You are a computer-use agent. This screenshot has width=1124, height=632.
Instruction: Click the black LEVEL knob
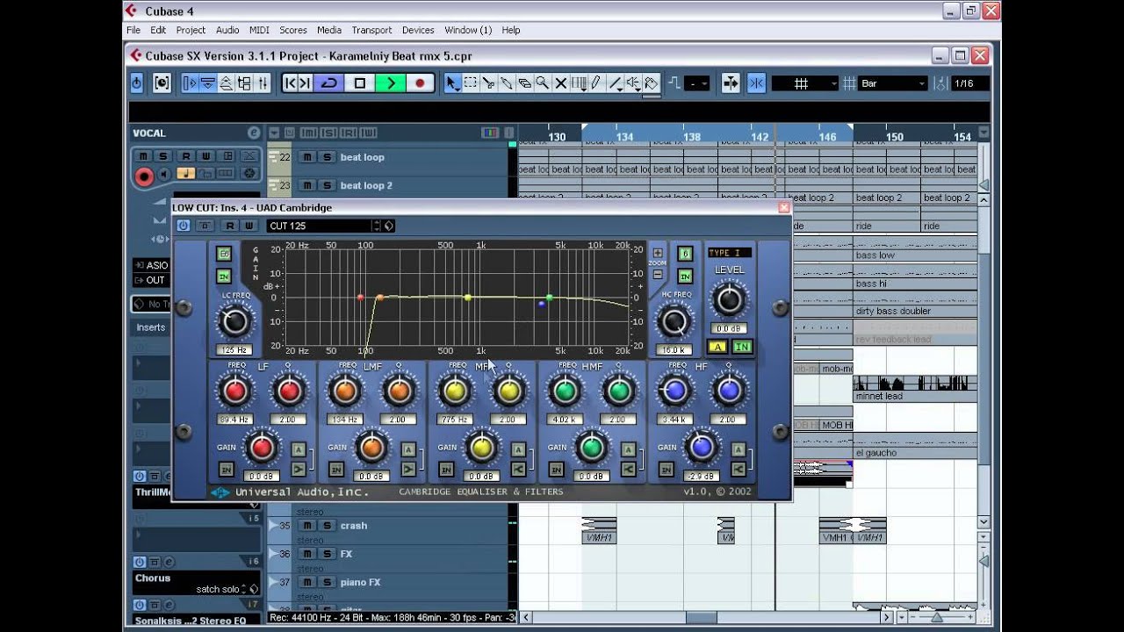tap(729, 300)
